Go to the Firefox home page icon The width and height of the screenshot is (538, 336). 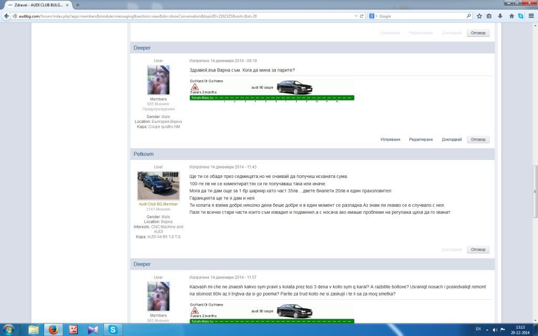(511, 16)
